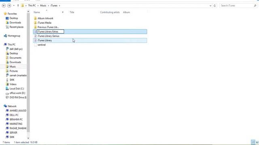Open AHMED_KAUOD network computer

(x=18, y=111)
